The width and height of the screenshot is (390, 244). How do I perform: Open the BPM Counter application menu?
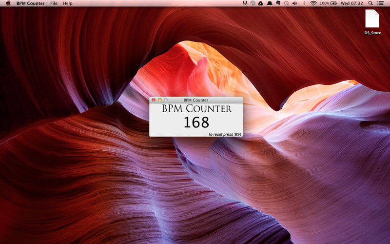pyautogui.click(x=31, y=3)
